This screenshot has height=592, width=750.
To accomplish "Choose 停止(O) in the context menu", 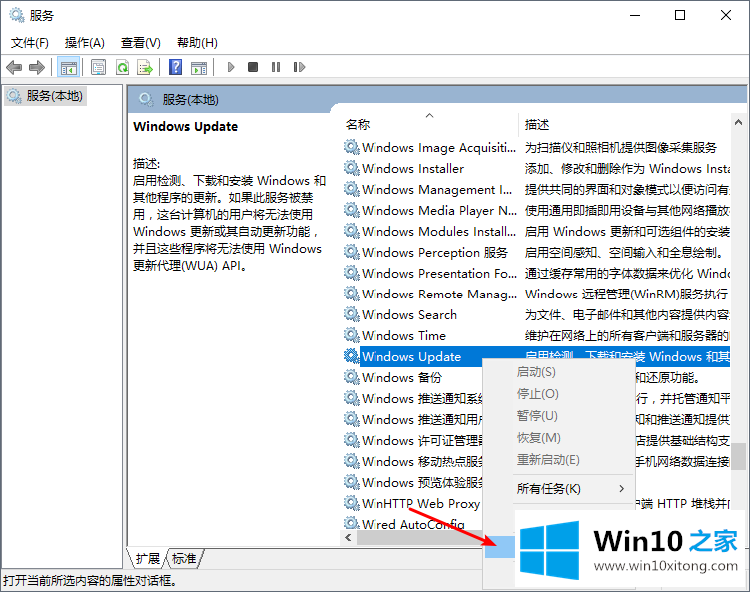I will (558, 394).
